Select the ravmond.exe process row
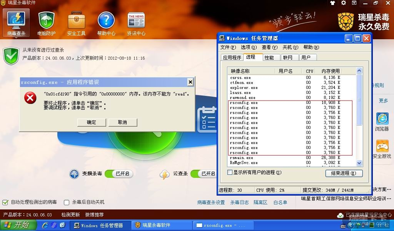The image size is (394, 231). pyautogui.click(x=292, y=98)
